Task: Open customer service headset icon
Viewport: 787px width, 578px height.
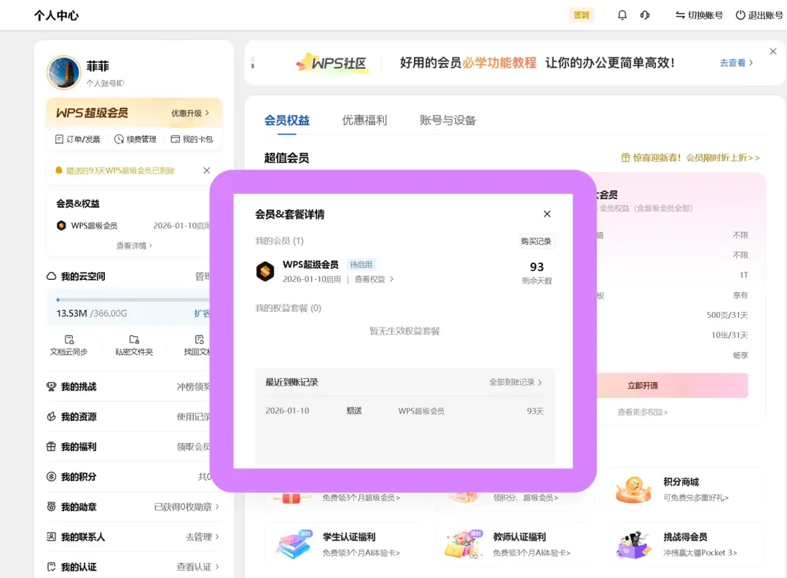Action: coord(645,15)
